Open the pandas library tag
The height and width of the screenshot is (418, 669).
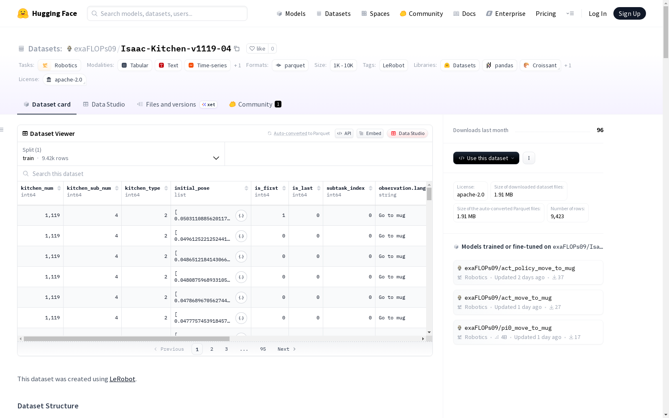click(x=500, y=65)
